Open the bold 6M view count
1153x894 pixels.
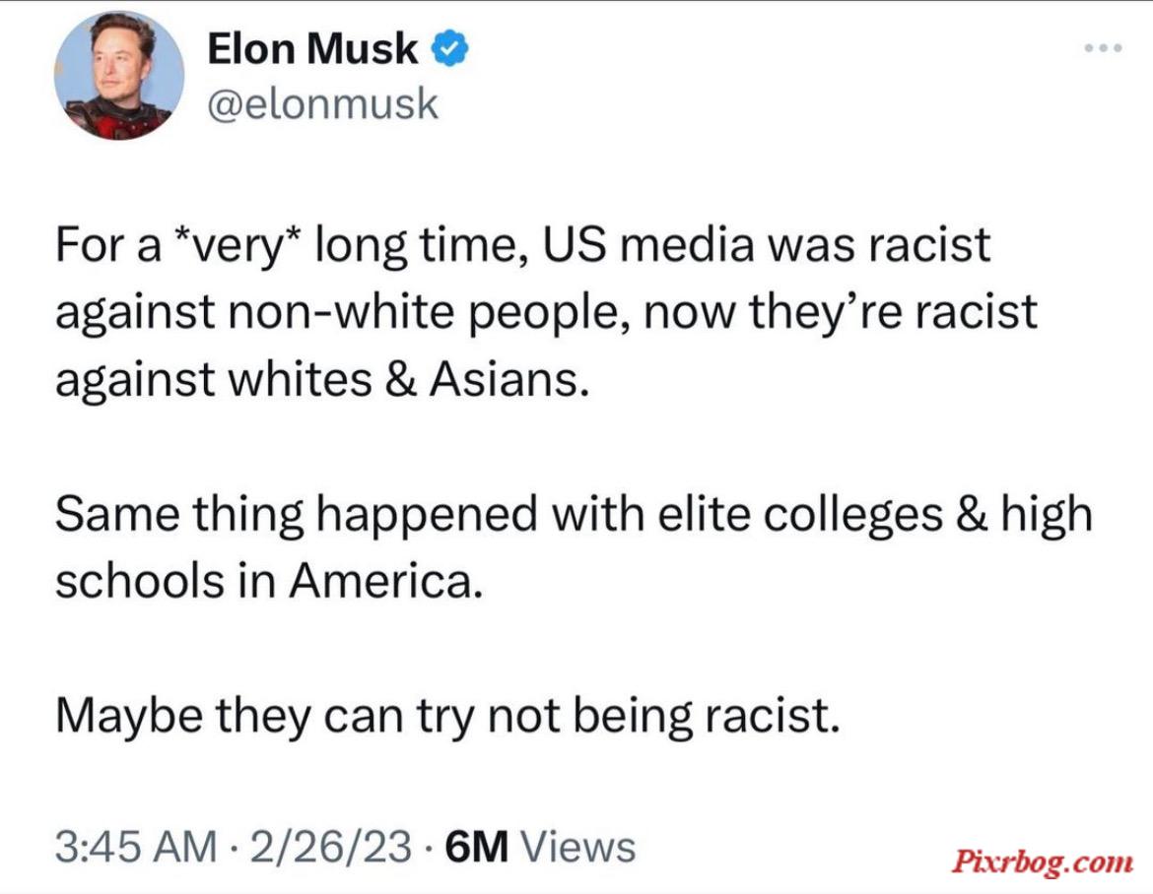[x=477, y=846]
